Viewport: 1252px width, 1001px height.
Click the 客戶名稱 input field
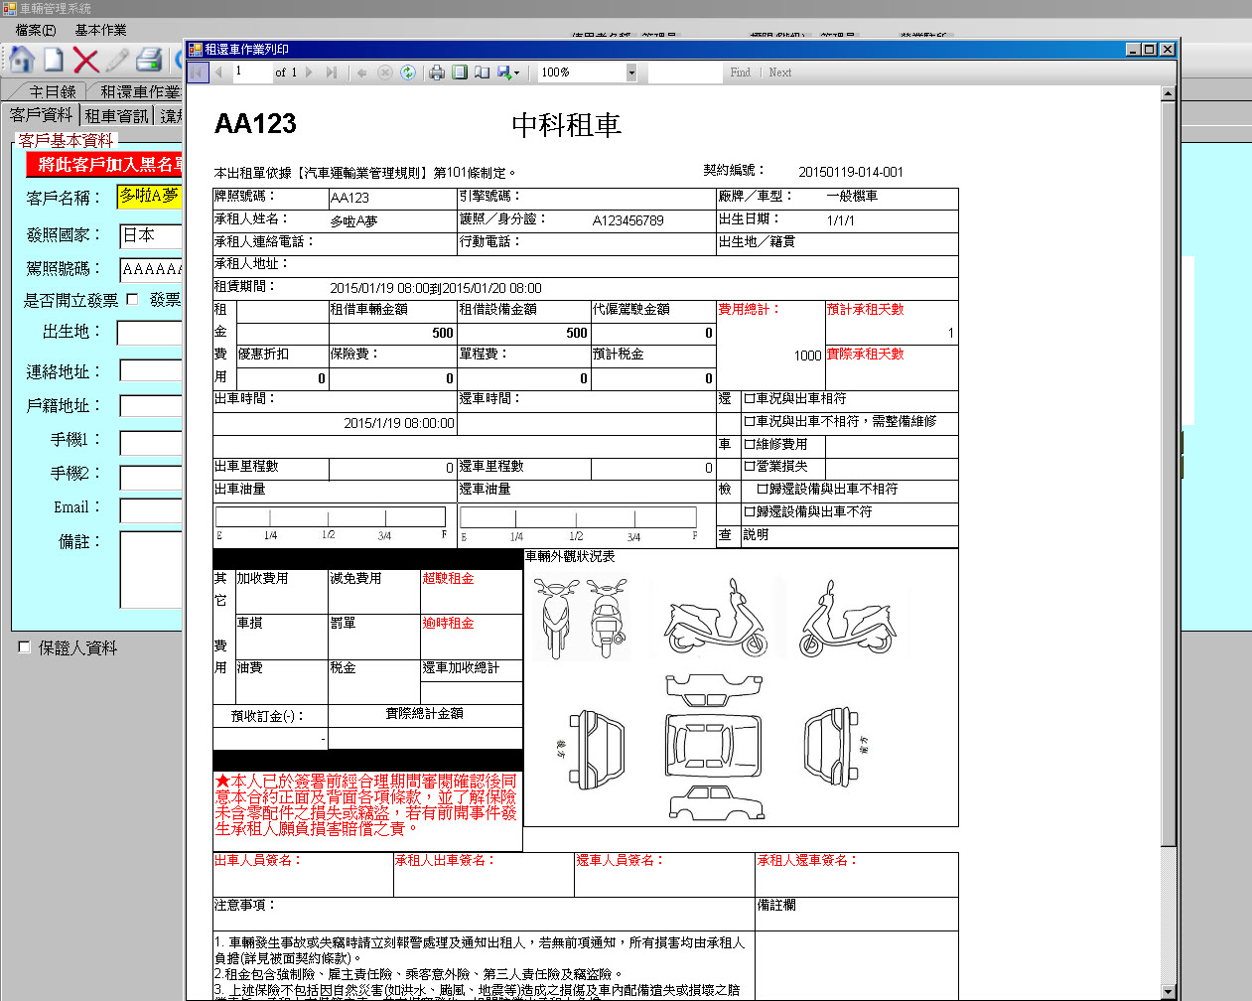click(x=150, y=197)
